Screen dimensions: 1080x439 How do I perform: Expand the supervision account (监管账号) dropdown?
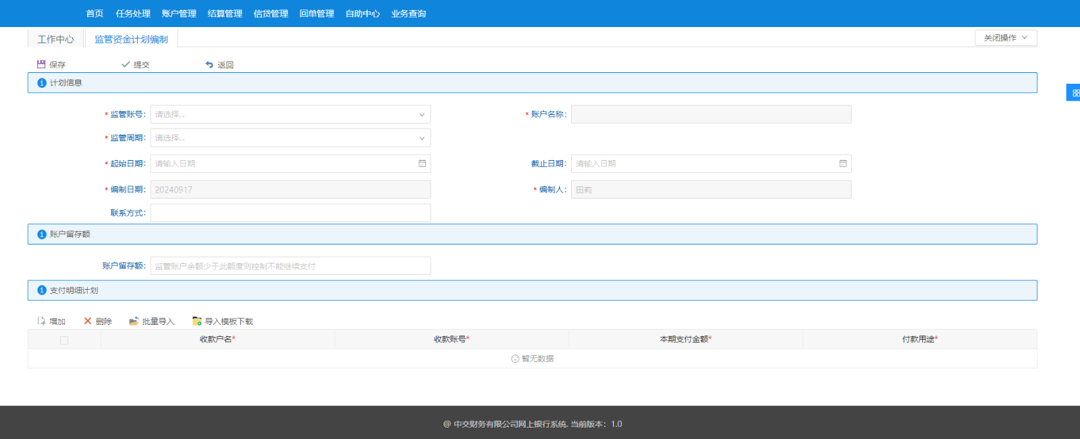[x=422, y=115]
